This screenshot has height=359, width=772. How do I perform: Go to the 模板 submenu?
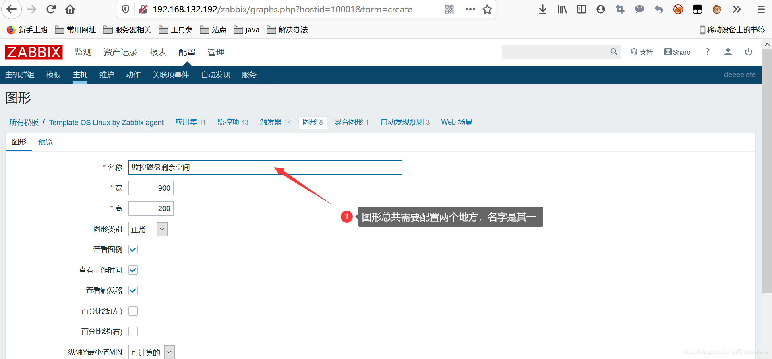coord(54,75)
